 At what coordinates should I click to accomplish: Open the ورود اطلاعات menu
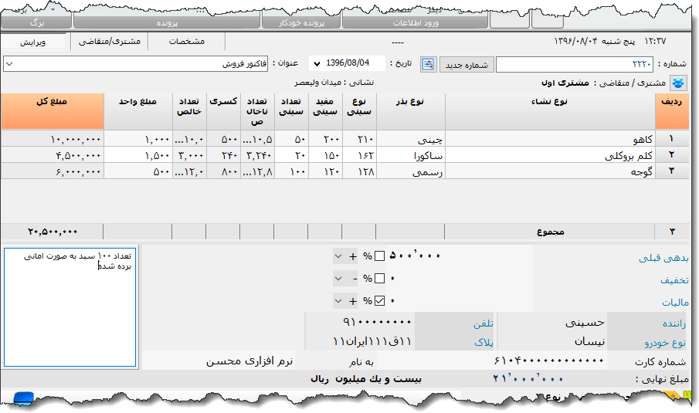[416, 22]
